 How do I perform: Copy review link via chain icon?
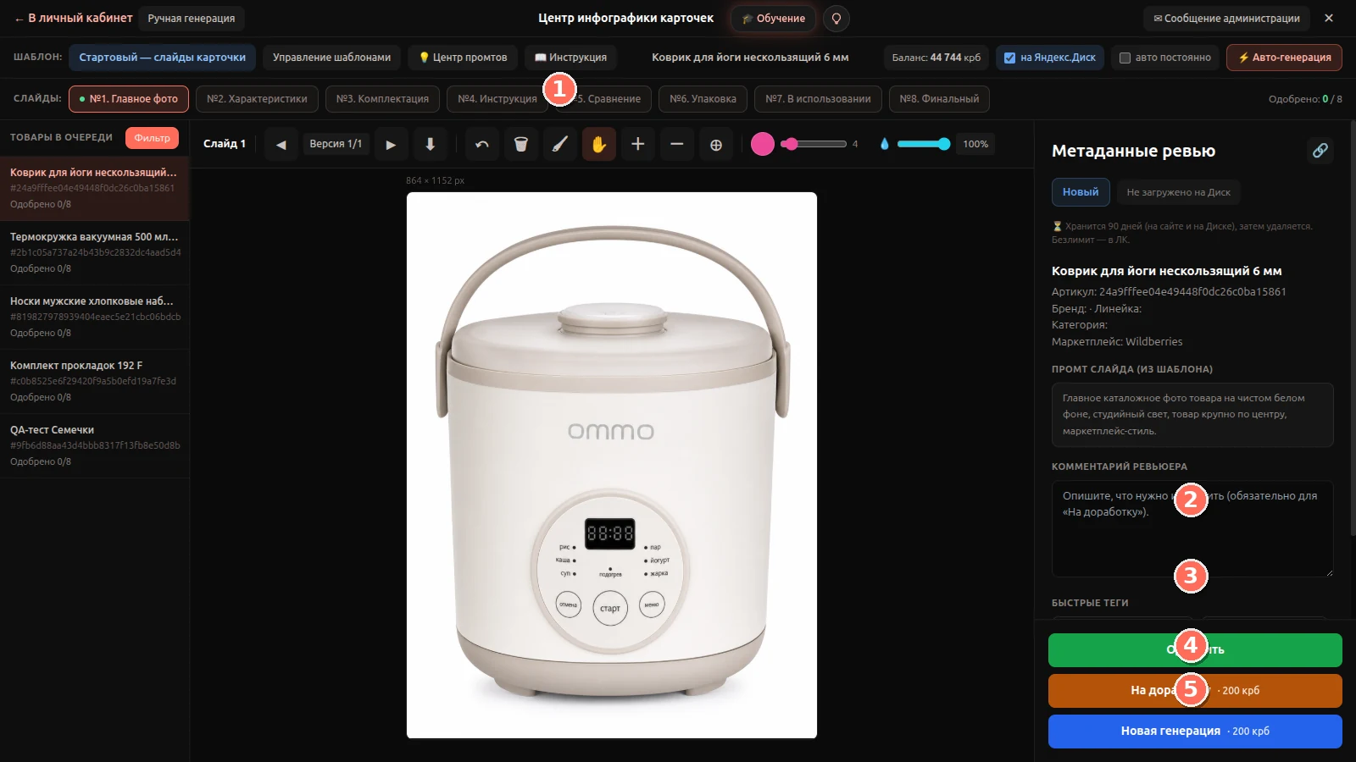tap(1320, 150)
